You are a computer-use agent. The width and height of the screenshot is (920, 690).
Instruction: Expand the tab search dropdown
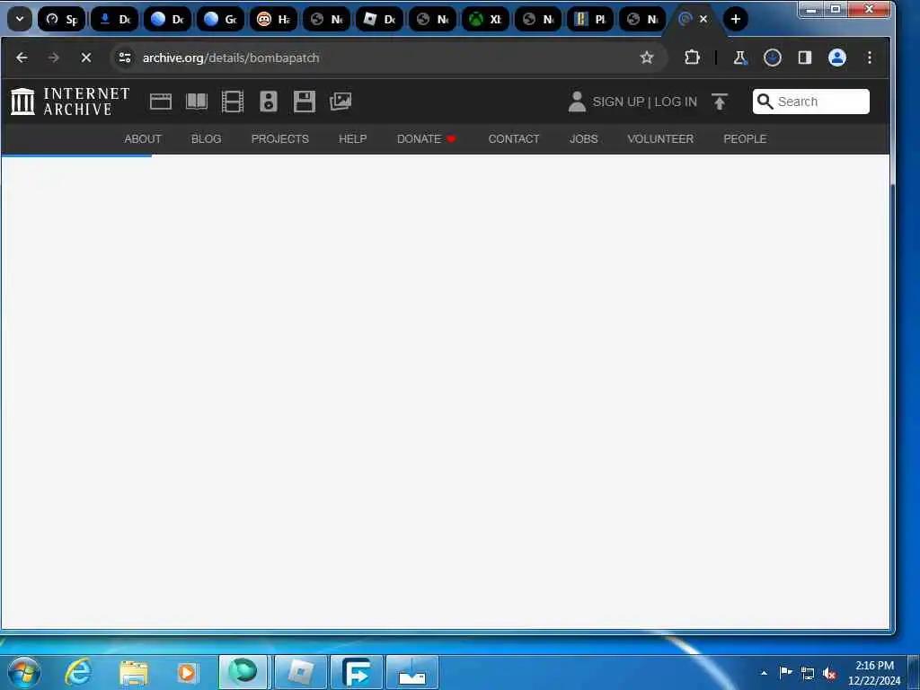tap(20, 19)
